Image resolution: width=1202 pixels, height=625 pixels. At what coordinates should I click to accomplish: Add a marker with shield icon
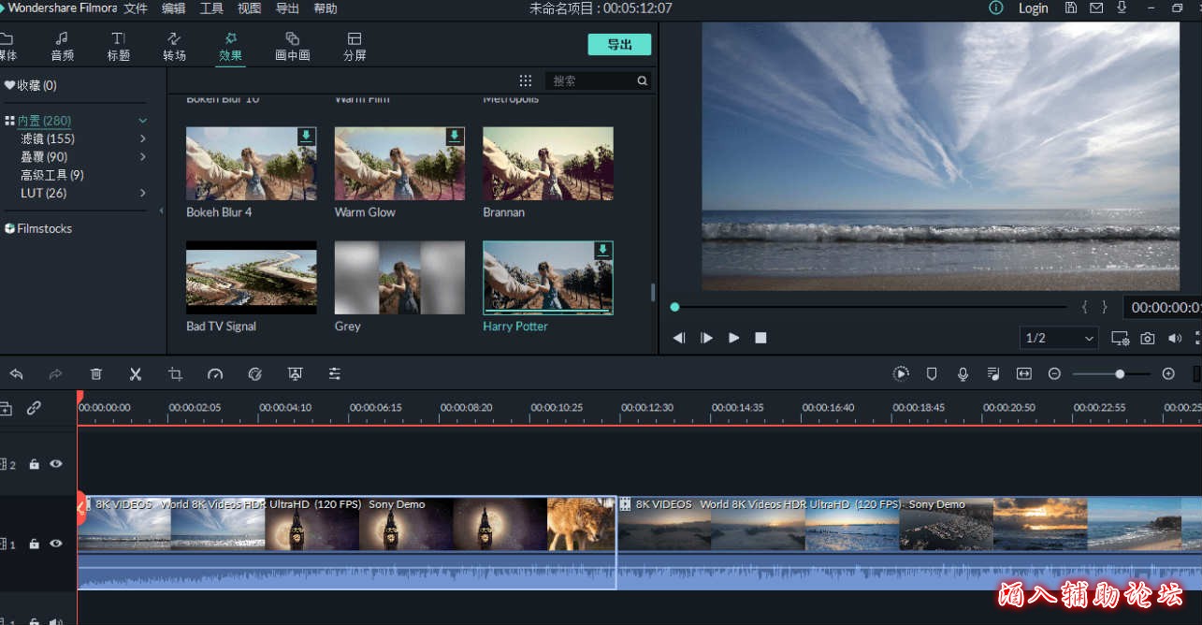pos(932,374)
